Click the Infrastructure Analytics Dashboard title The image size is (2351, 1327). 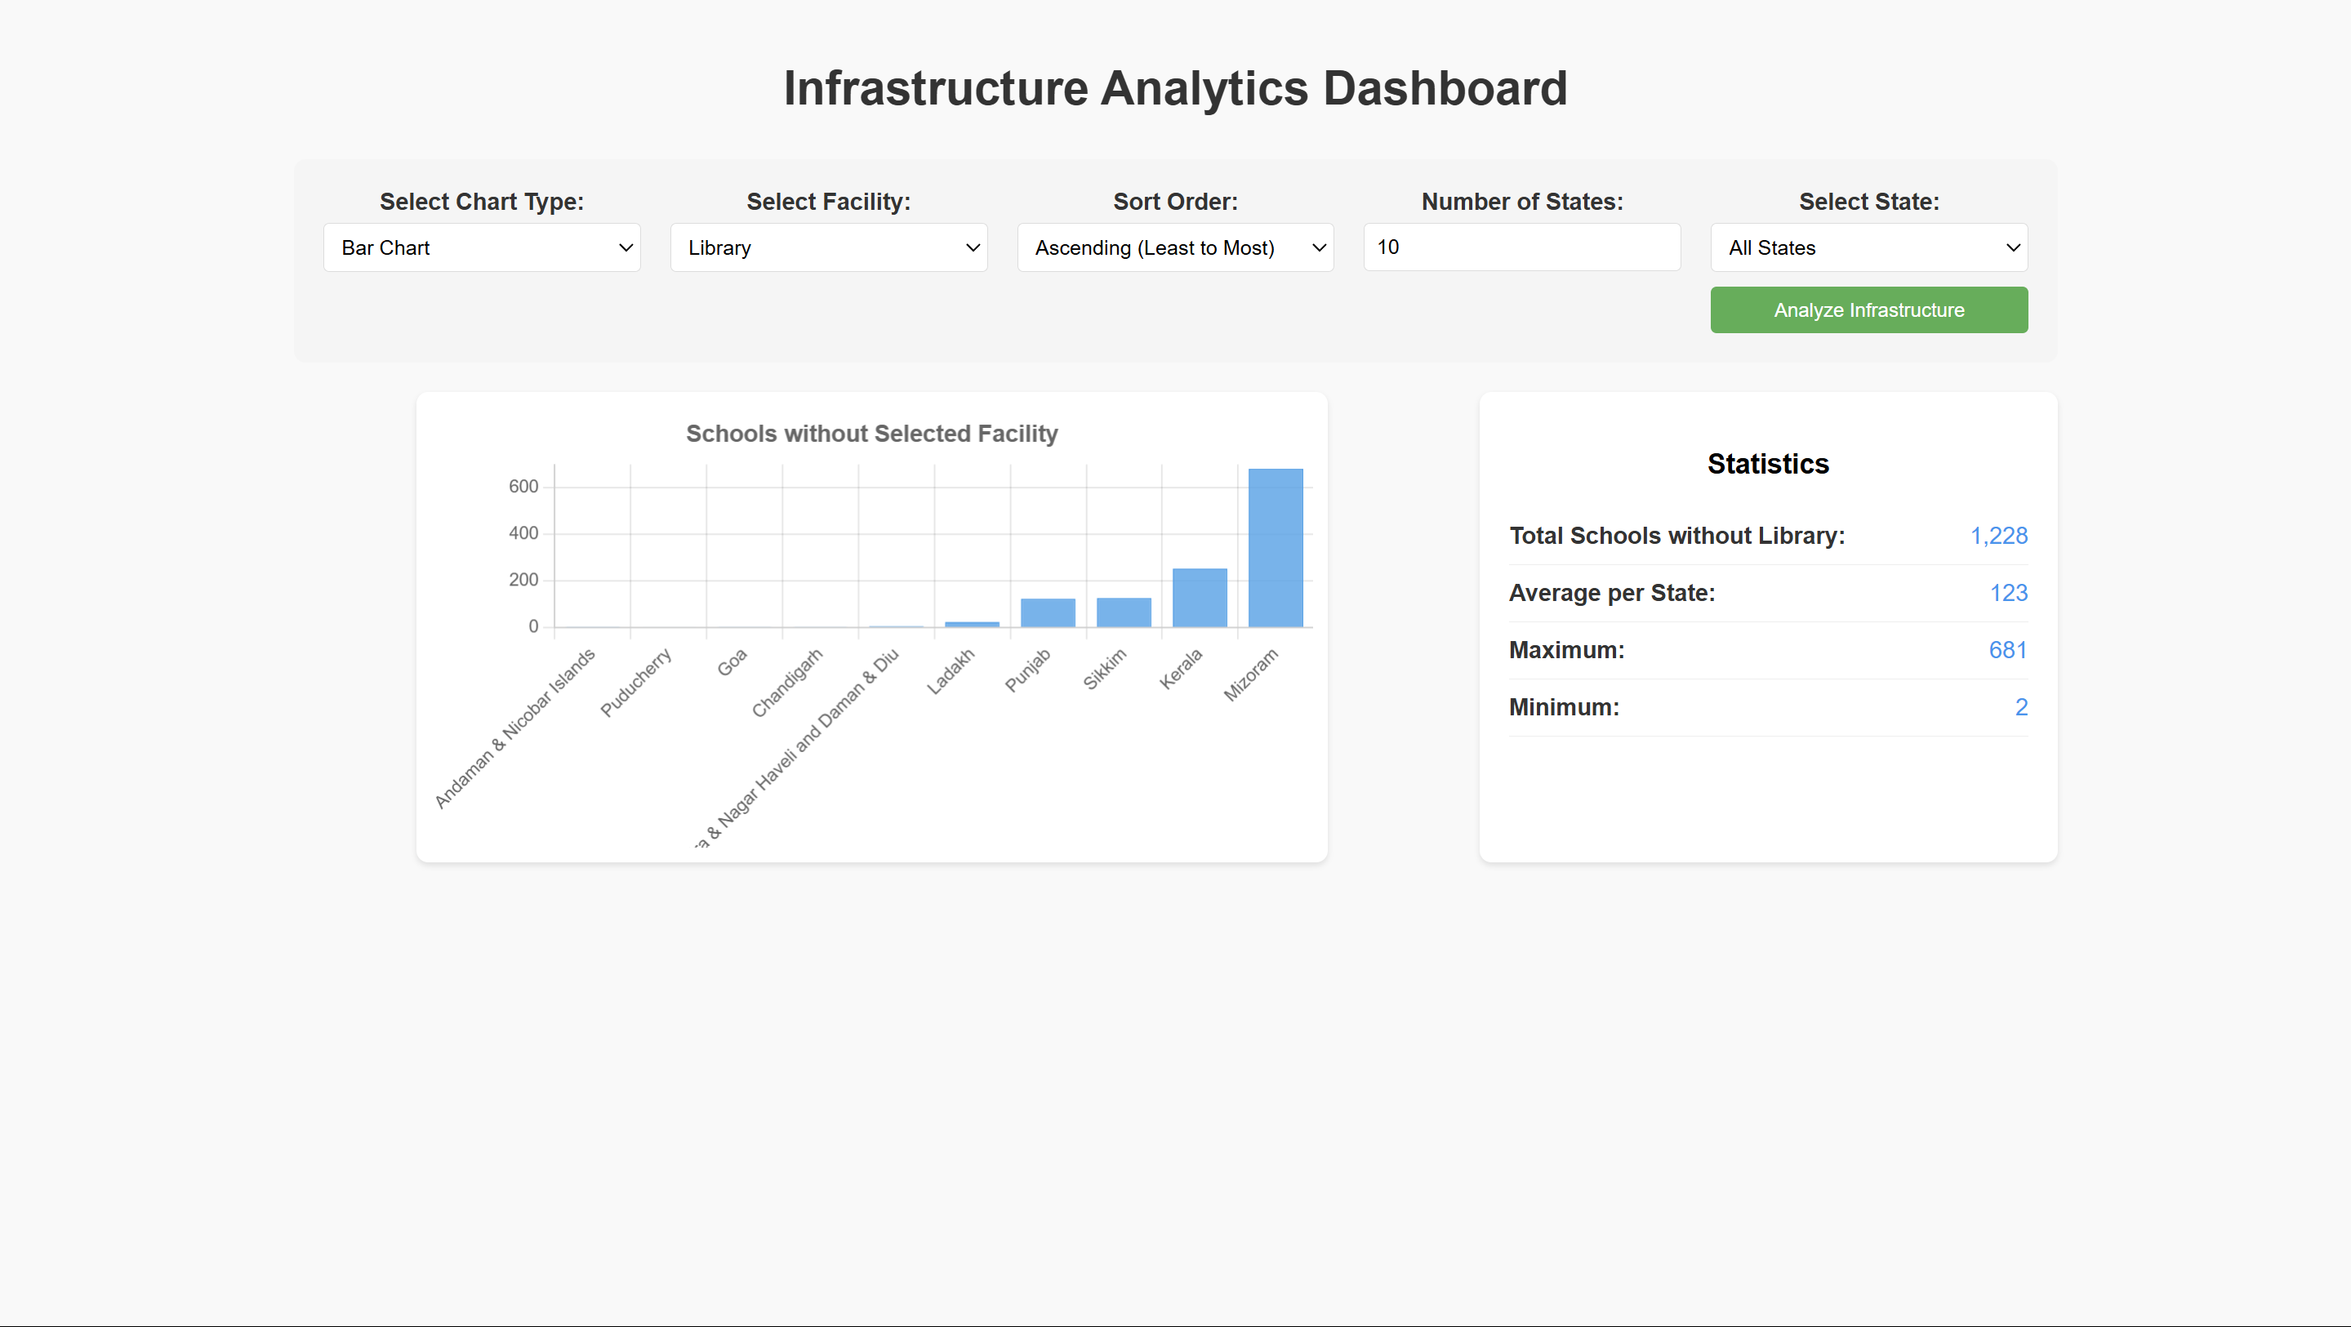pyautogui.click(x=1174, y=88)
